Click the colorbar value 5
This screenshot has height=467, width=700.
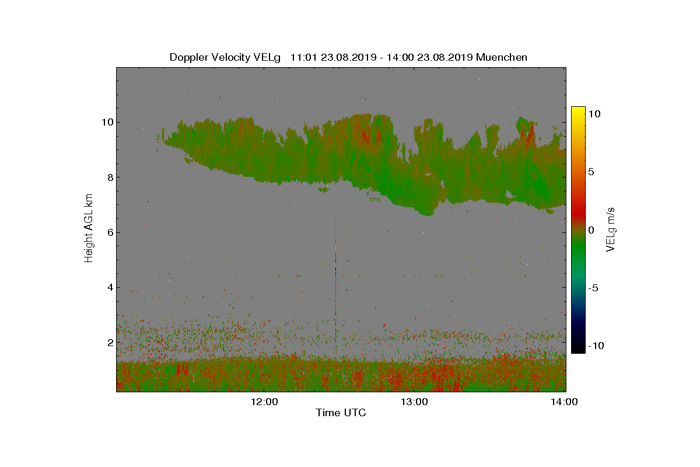tap(591, 172)
